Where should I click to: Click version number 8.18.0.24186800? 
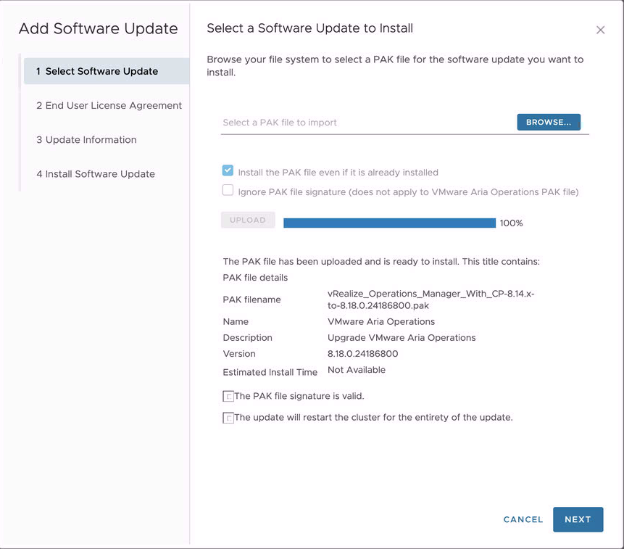tap(362, 353)
